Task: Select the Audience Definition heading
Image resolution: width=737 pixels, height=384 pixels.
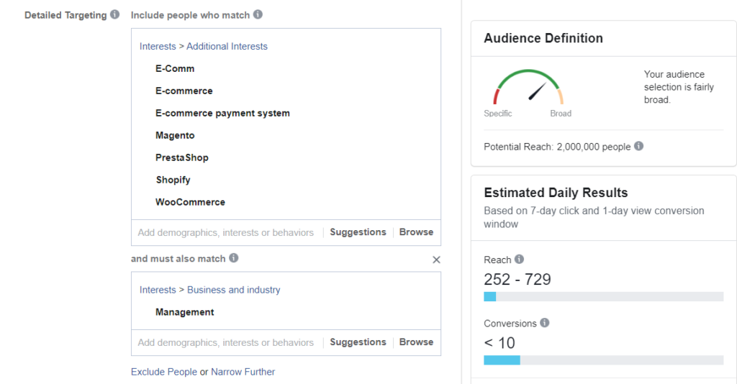Action: coord(543,38)
